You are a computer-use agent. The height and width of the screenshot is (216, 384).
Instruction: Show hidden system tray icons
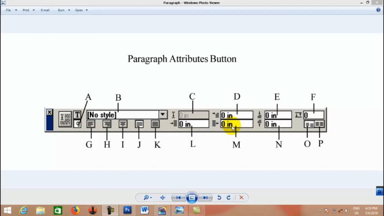tap(320, 211)
